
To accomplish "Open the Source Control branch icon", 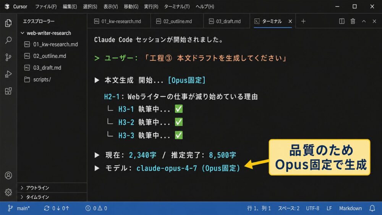I will click(x=8, y=57).
